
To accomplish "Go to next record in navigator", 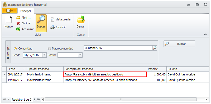I will pos(35,100).
